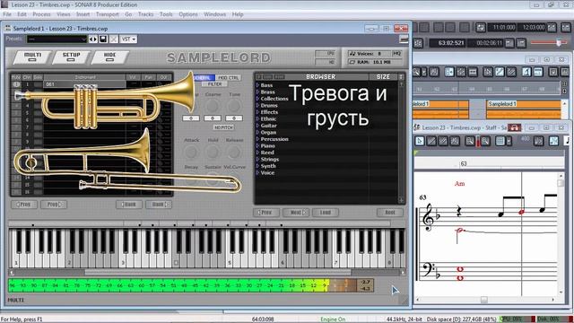Click the Coarse tuning knob
Viewport: 574px width, 323px height.
pos(213,106)
